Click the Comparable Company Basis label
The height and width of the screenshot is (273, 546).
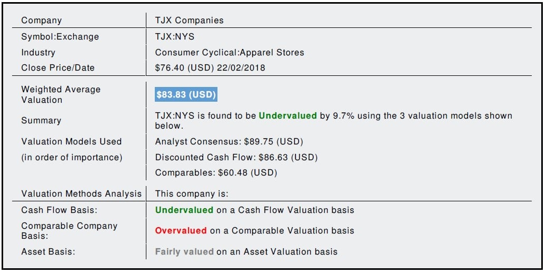69,231
